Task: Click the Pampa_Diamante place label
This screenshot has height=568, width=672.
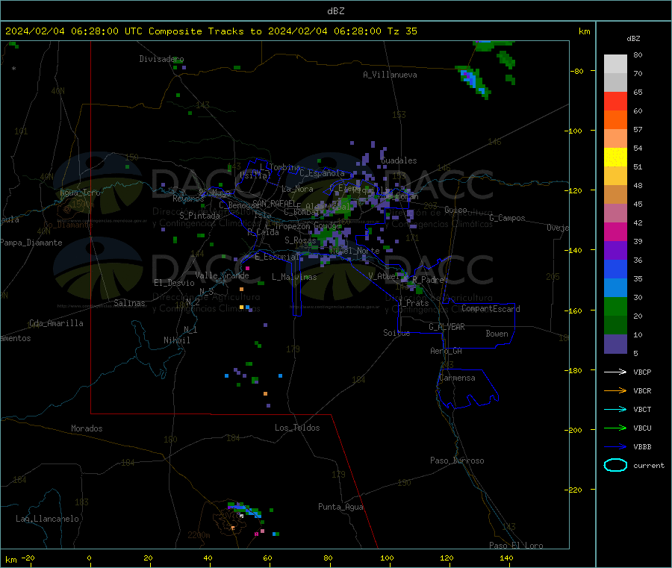Action: pyautogui.click(x=31, y=243)
